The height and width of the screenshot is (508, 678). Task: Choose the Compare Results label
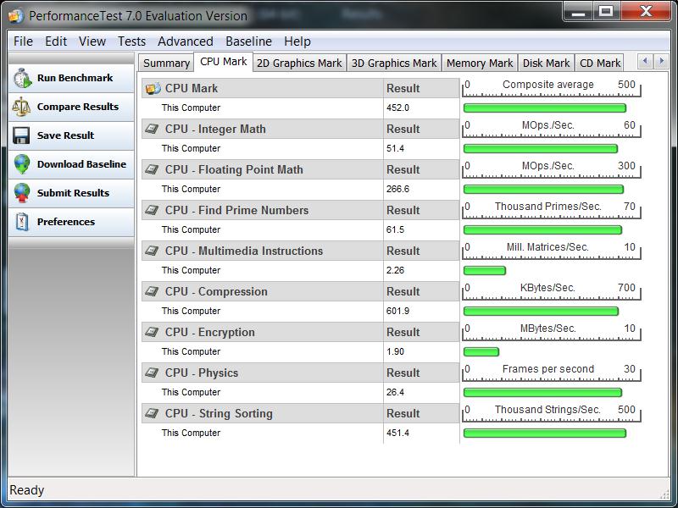pyautogui.click(x=78, y=107)
